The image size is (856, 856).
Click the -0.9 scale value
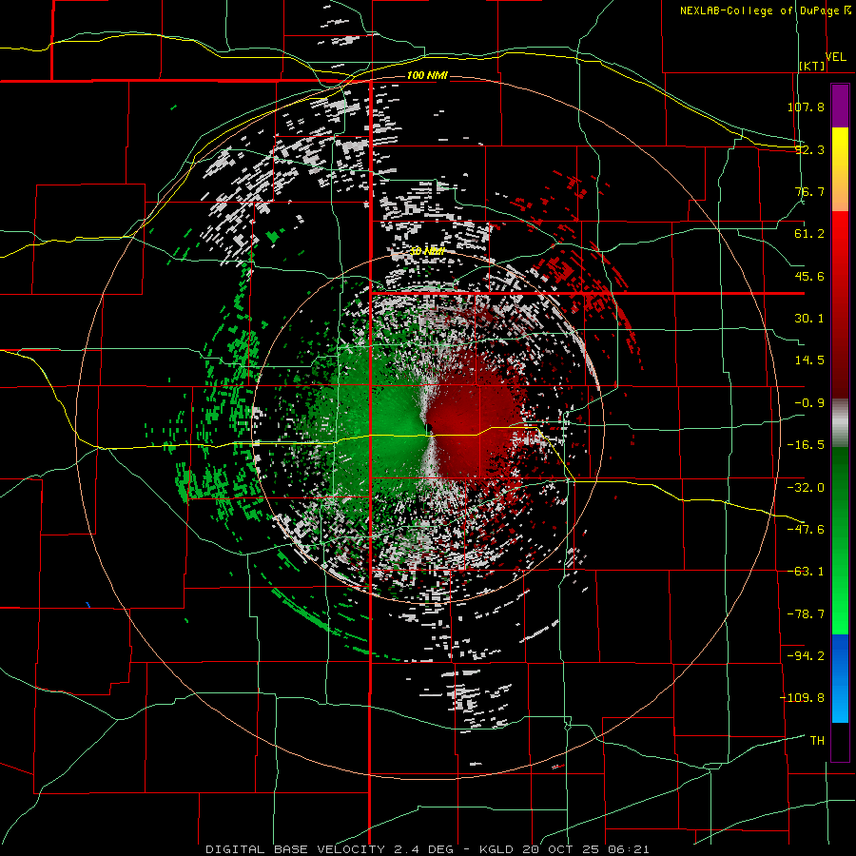click(x=809, y=403)
